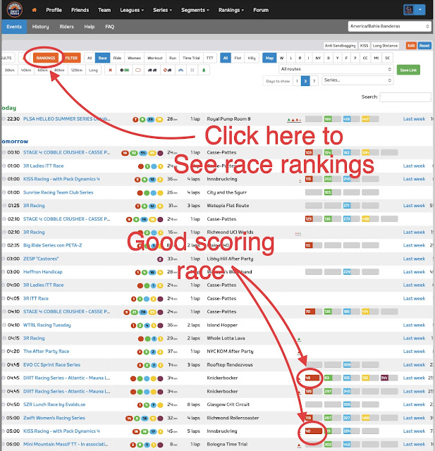
Task: Click the green Save Link button
Action: click(x=408, y=70)
